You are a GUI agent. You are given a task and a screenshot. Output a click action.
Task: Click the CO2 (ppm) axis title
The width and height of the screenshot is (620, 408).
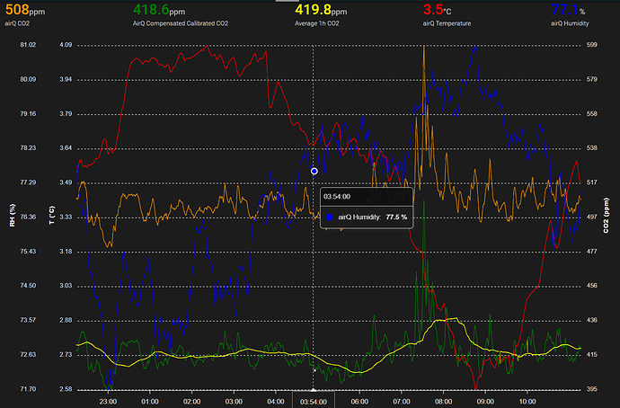click(x=606, y=216)
